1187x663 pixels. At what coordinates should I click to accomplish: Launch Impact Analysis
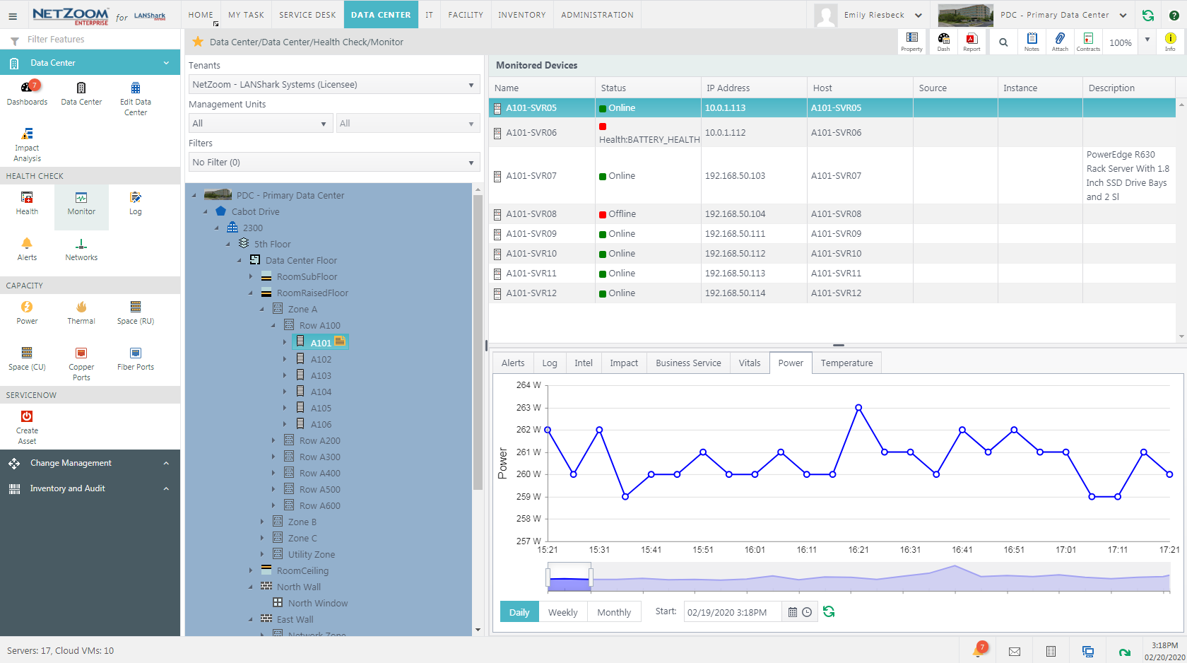27,144
